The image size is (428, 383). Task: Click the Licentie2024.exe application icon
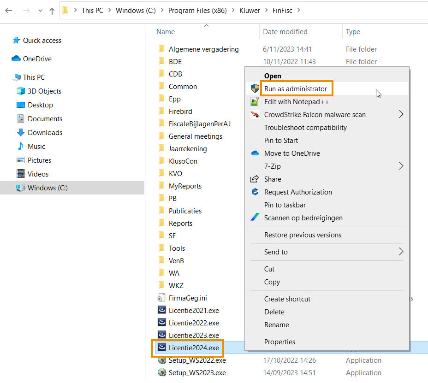pos(161,348)
